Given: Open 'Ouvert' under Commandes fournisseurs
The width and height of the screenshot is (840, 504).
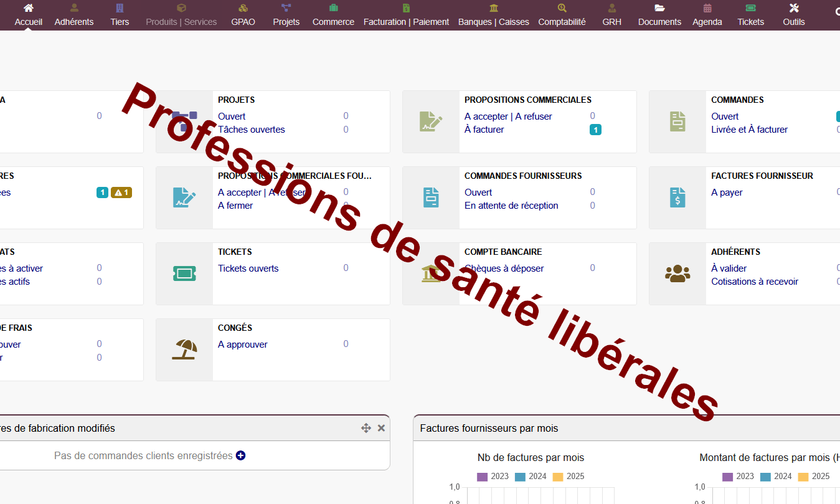Looking at the screenshot, I should click(x=478, y=193).
